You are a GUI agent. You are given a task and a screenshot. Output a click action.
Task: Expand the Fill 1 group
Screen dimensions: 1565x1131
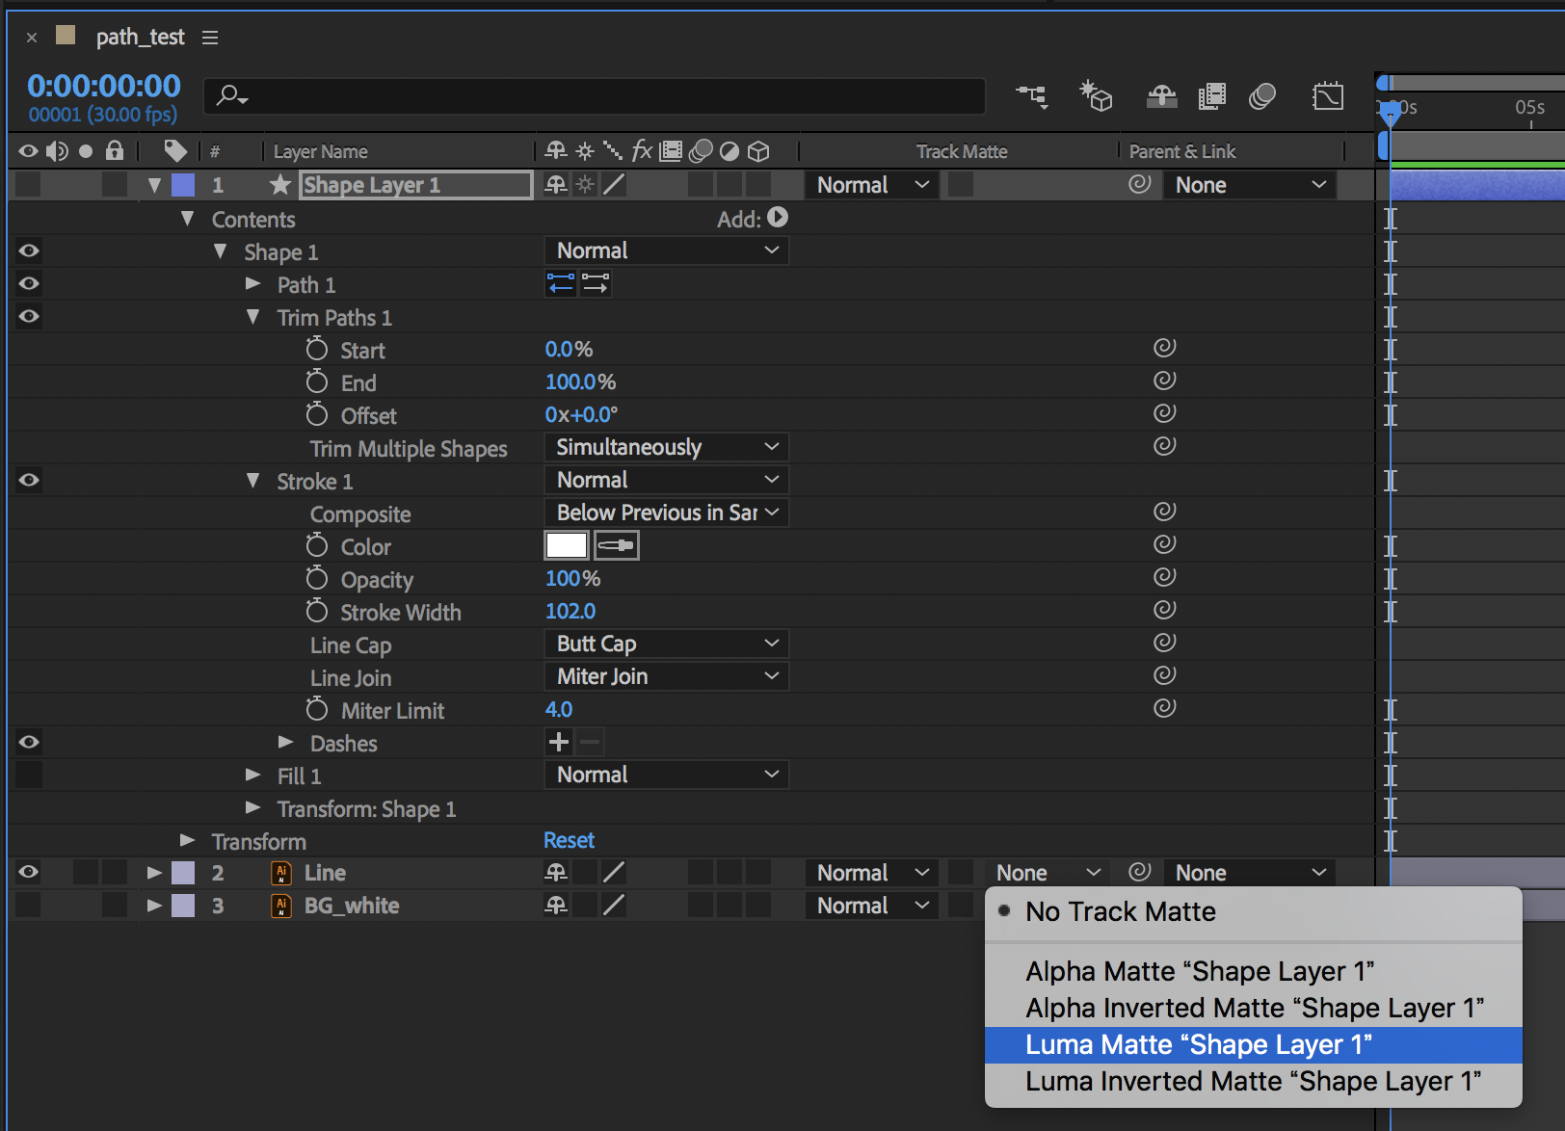coord(252,775)
